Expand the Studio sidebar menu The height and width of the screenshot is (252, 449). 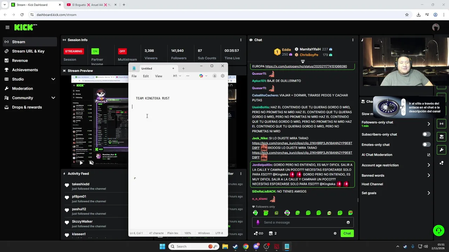[53, 79]
